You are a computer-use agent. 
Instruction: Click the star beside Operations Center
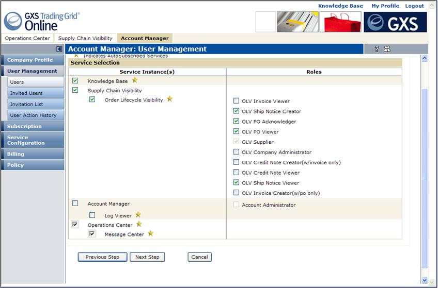[x=139, y=224]
